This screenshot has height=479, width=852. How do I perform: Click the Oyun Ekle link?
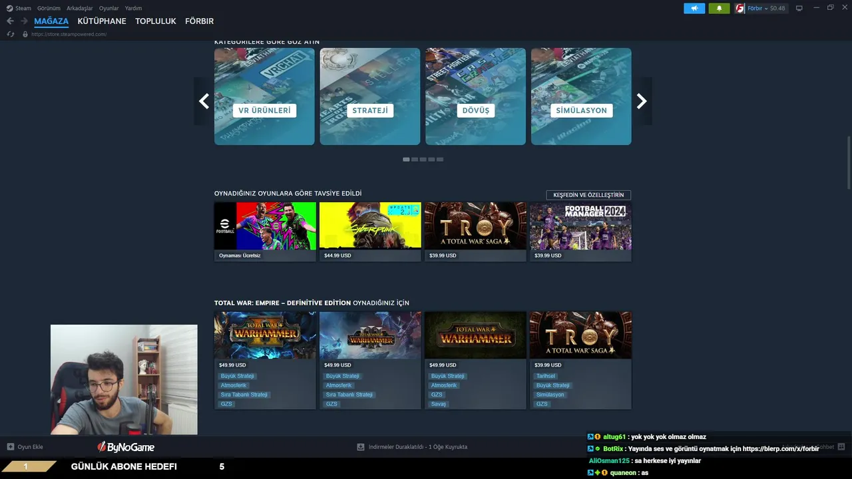click(30, 446)
